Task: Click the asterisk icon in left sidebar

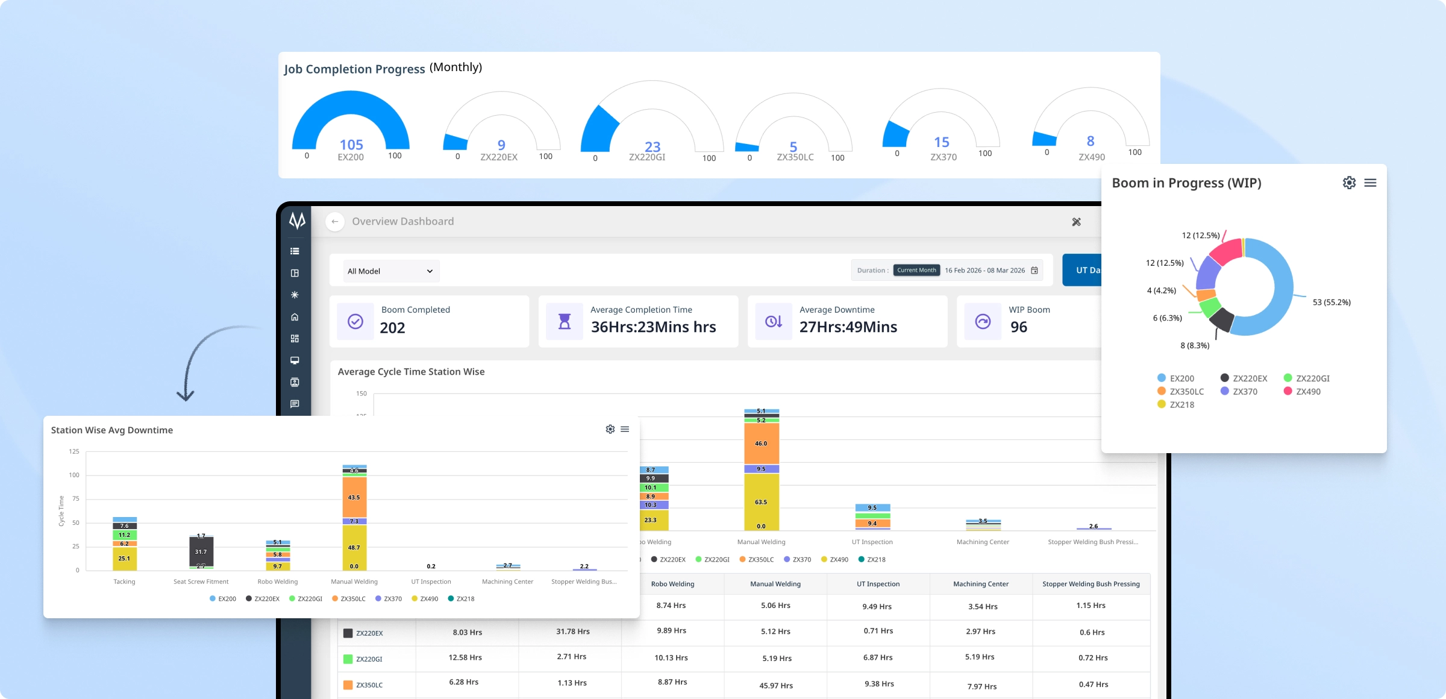Action: [295, 295]
